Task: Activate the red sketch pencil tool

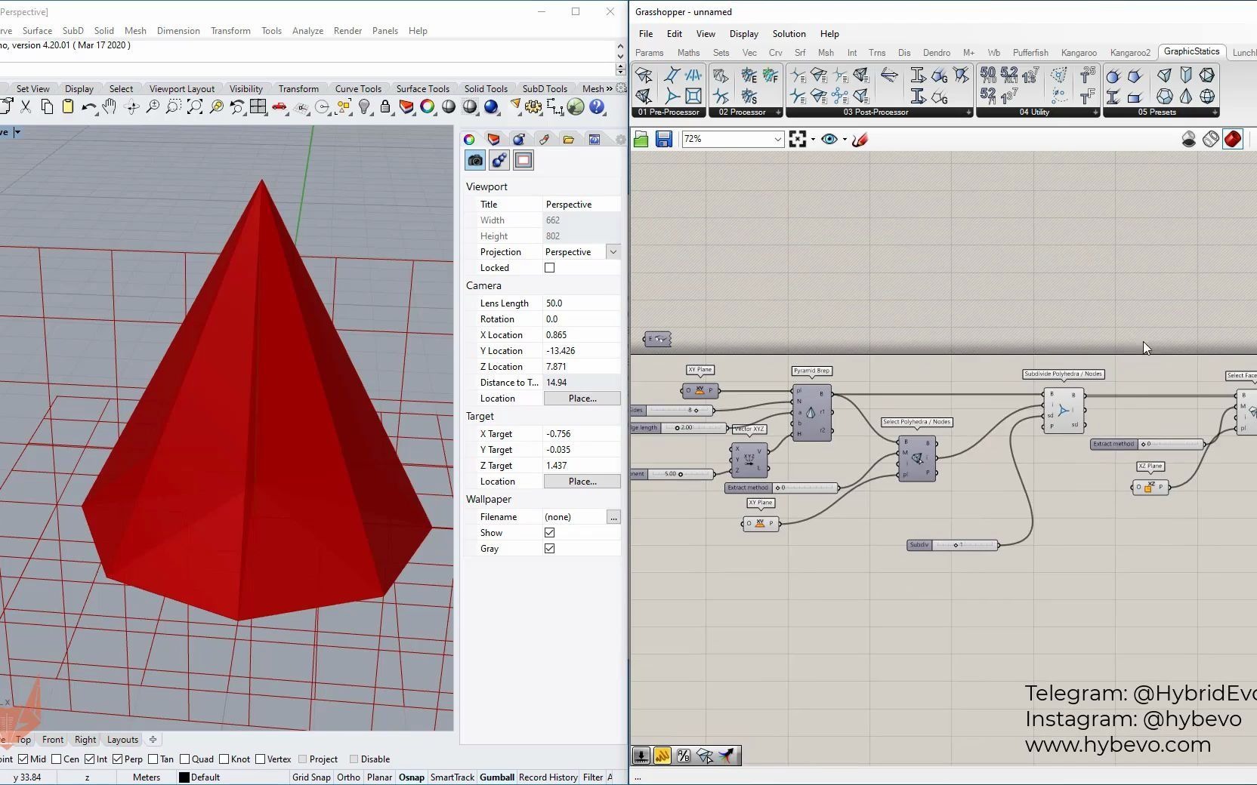Action: point(859,139)
